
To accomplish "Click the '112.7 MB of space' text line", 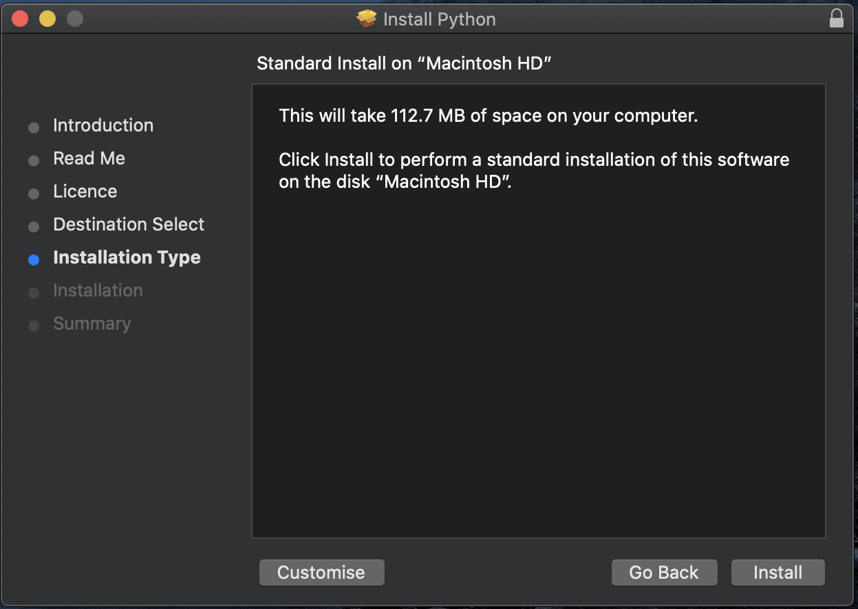I will (489, 116).
